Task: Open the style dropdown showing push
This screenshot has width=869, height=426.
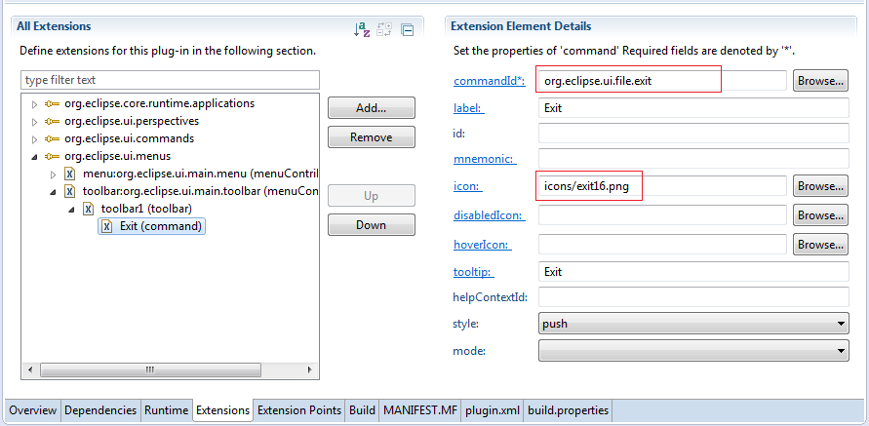Action: pyautogui.click(x=693, y=323)
